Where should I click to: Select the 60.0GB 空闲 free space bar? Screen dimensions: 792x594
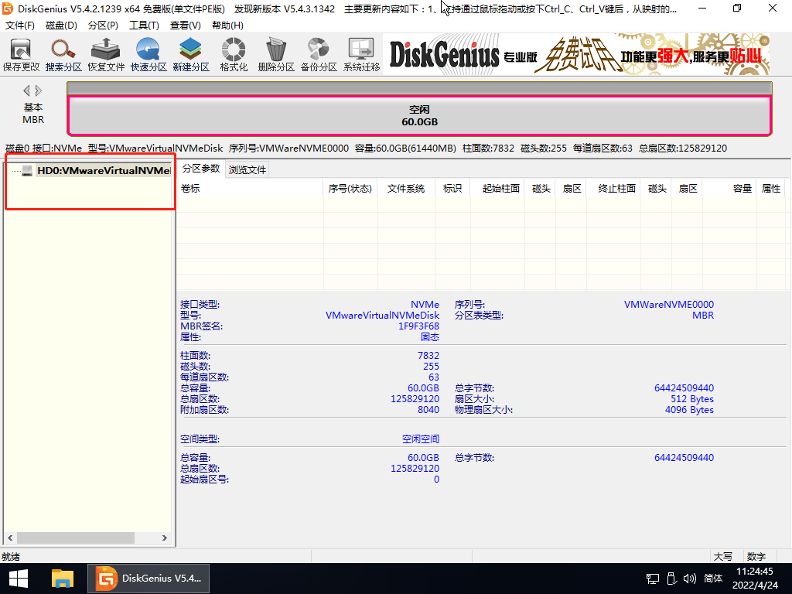pos(419,116)
